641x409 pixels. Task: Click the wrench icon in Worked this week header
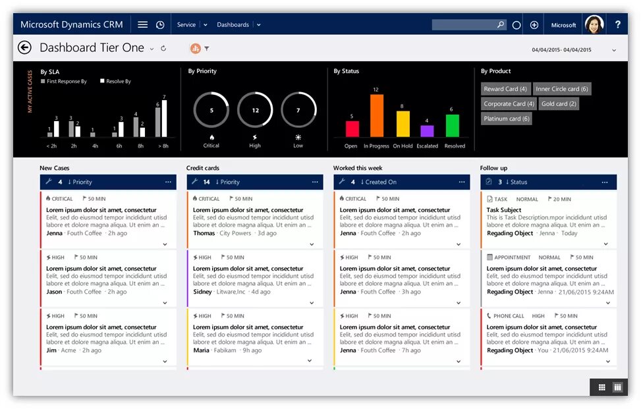[x=342, y=181]
